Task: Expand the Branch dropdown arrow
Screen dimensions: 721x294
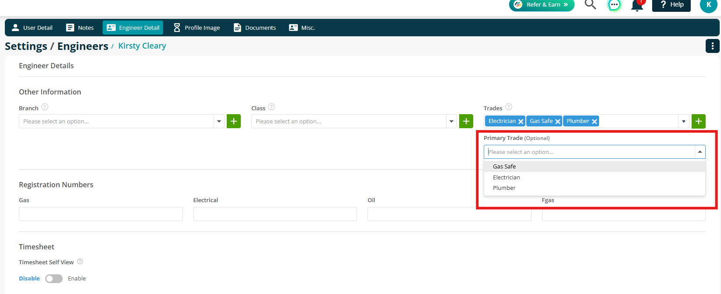Action: 219,121
